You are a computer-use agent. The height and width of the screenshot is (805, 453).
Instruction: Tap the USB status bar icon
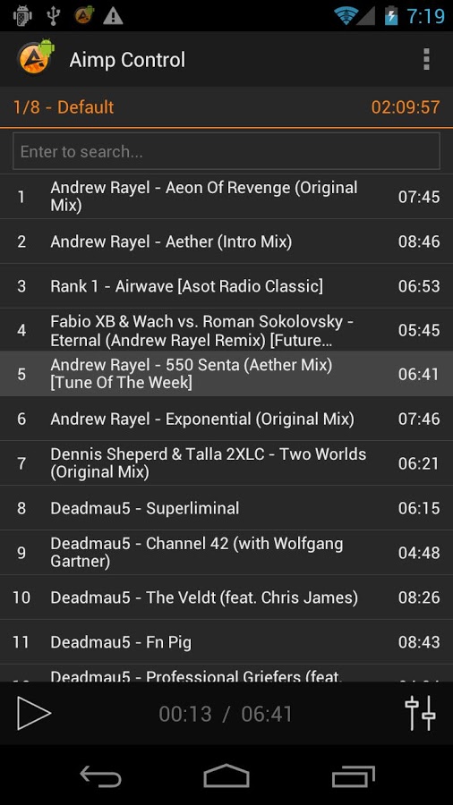point(53,16)
